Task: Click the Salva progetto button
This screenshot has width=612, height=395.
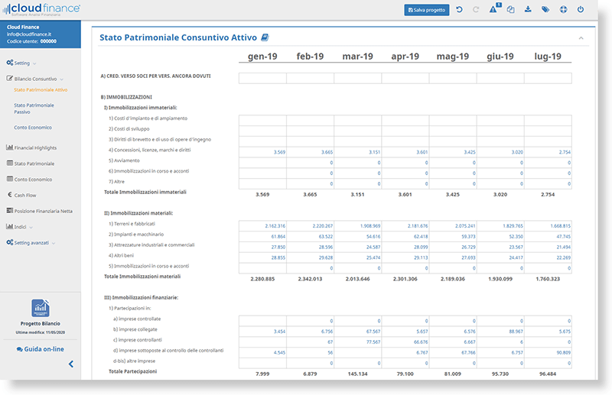Action: tap(427, 10)
